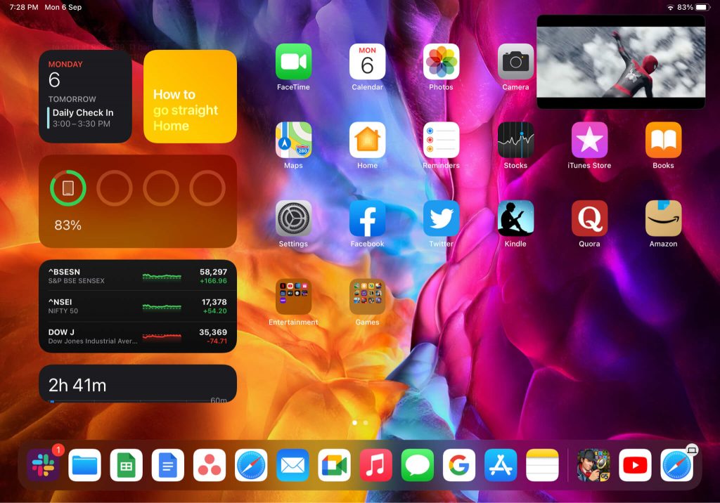The height and width of the screenshot is (503, 720).
Task: Open the FaceTime app
Action: click(x=293, y=62)
